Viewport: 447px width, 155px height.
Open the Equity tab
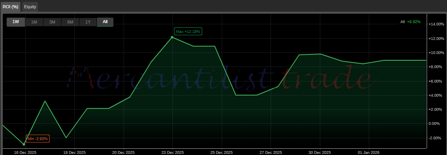[x=30, y=7]
